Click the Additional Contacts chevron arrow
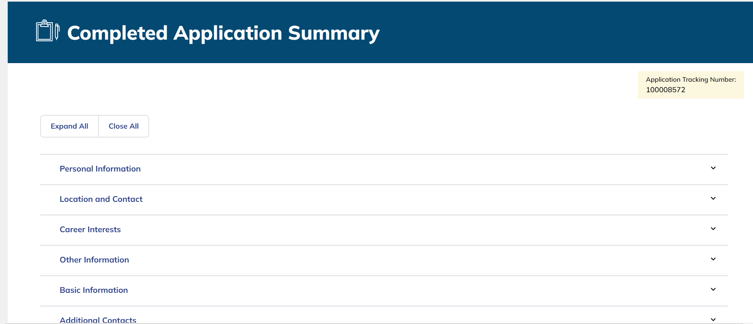This screenshot has height=324, width=753. click(713, 320)
